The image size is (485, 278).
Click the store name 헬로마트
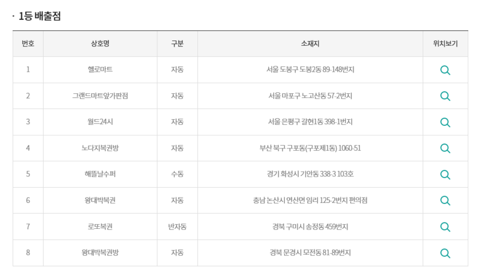pos(100,70)
